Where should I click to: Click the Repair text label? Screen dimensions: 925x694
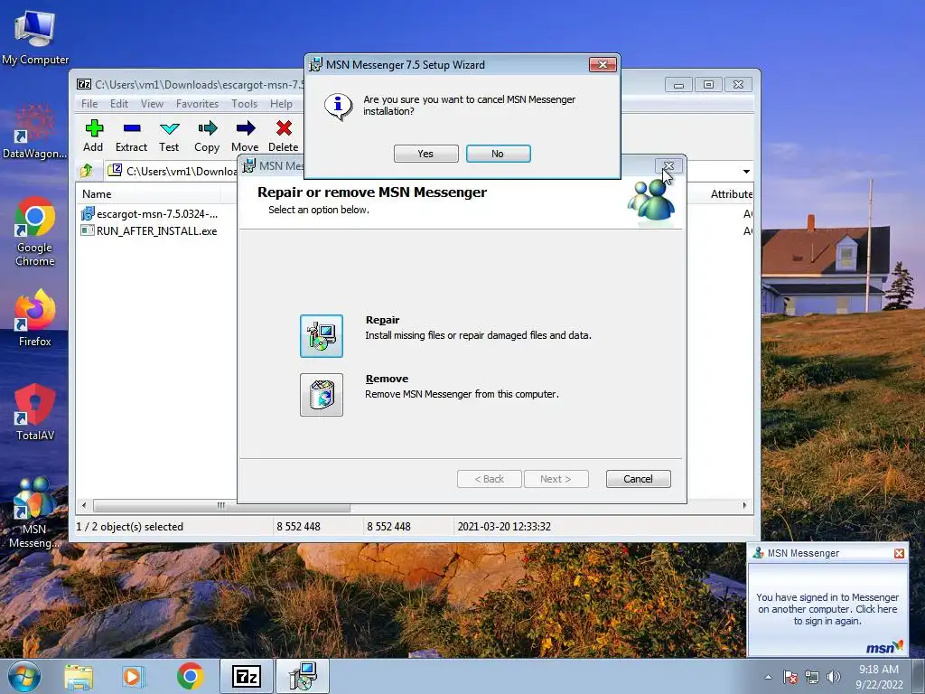coord(382,320)
